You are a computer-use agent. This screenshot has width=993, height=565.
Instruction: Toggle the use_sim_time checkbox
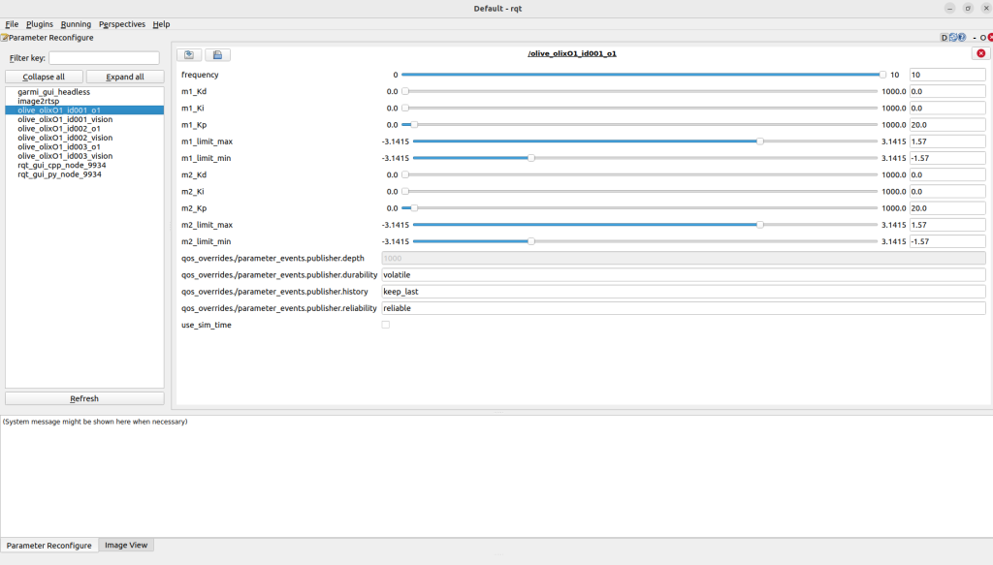[386, 325]
